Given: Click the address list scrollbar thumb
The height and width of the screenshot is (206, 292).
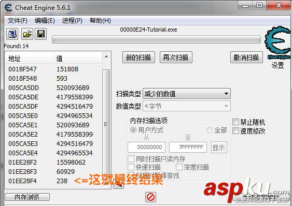Looking at the screenshot, I should [x=106, y=124].
